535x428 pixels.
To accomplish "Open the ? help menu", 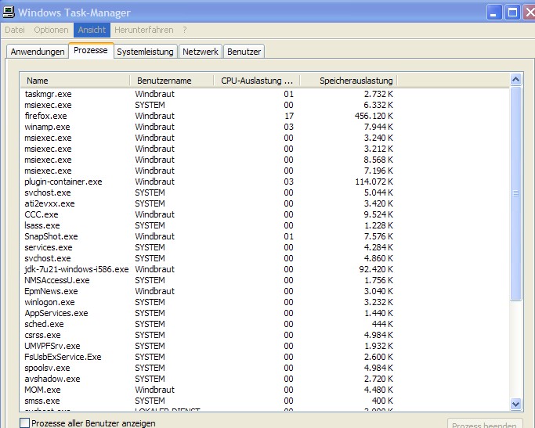I will 185,30.
